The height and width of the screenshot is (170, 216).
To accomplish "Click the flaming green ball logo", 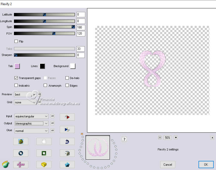I will click(6, 164).
